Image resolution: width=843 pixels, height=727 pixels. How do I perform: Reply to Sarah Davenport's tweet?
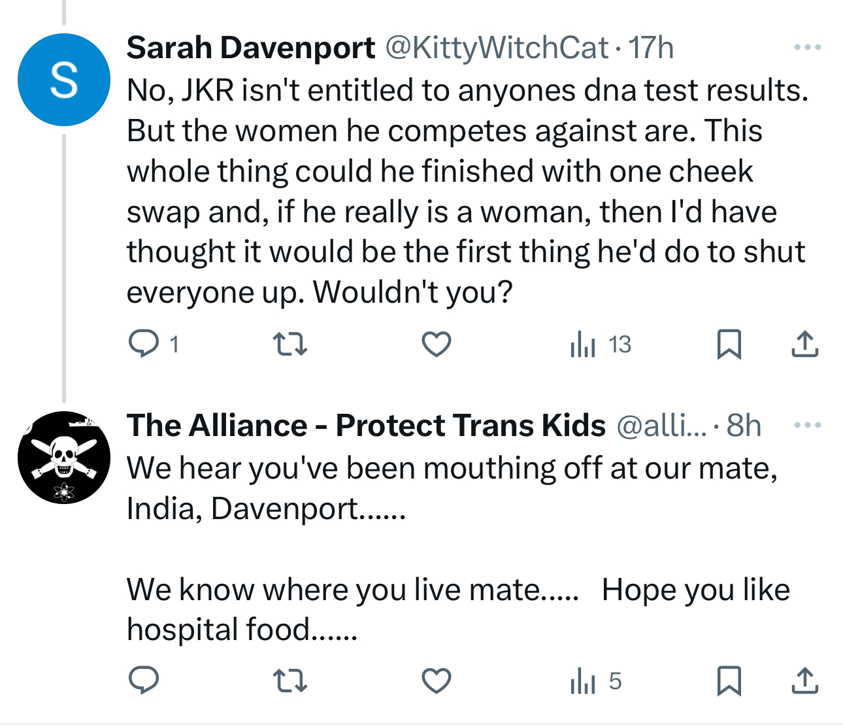pos(144,344)
